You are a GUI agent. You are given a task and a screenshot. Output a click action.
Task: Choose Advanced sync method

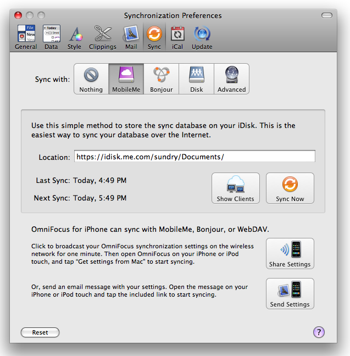tap(232, 79)
